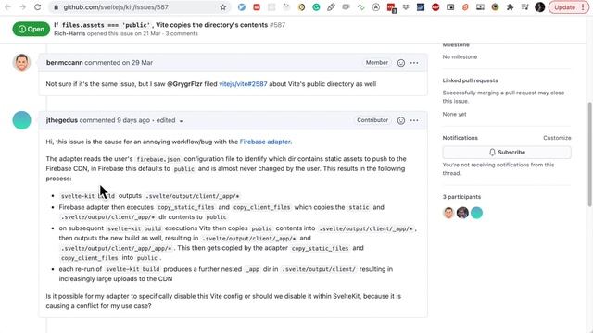The height and width of the screenshot is (333, 593).
Task: Click the @GrygrFlzr mention
Action: tap(184, 84)
